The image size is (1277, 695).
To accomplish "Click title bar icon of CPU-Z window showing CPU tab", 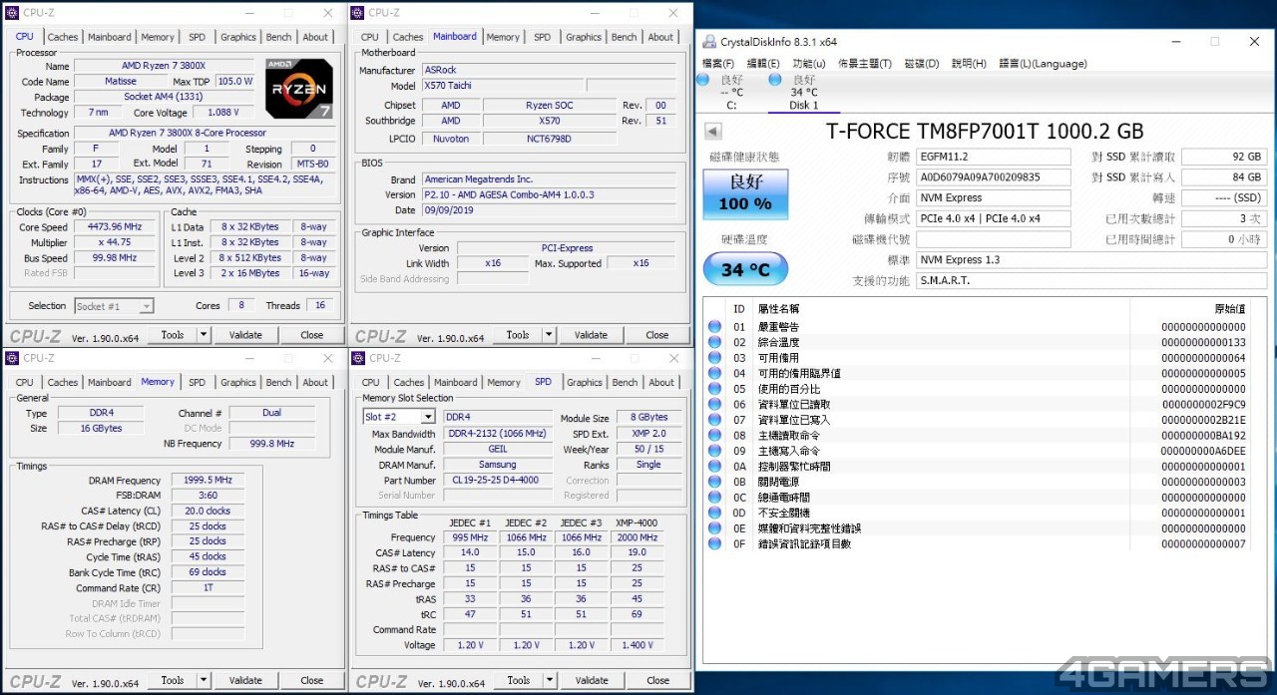I will pyautogui.click(x=12, y=13).
